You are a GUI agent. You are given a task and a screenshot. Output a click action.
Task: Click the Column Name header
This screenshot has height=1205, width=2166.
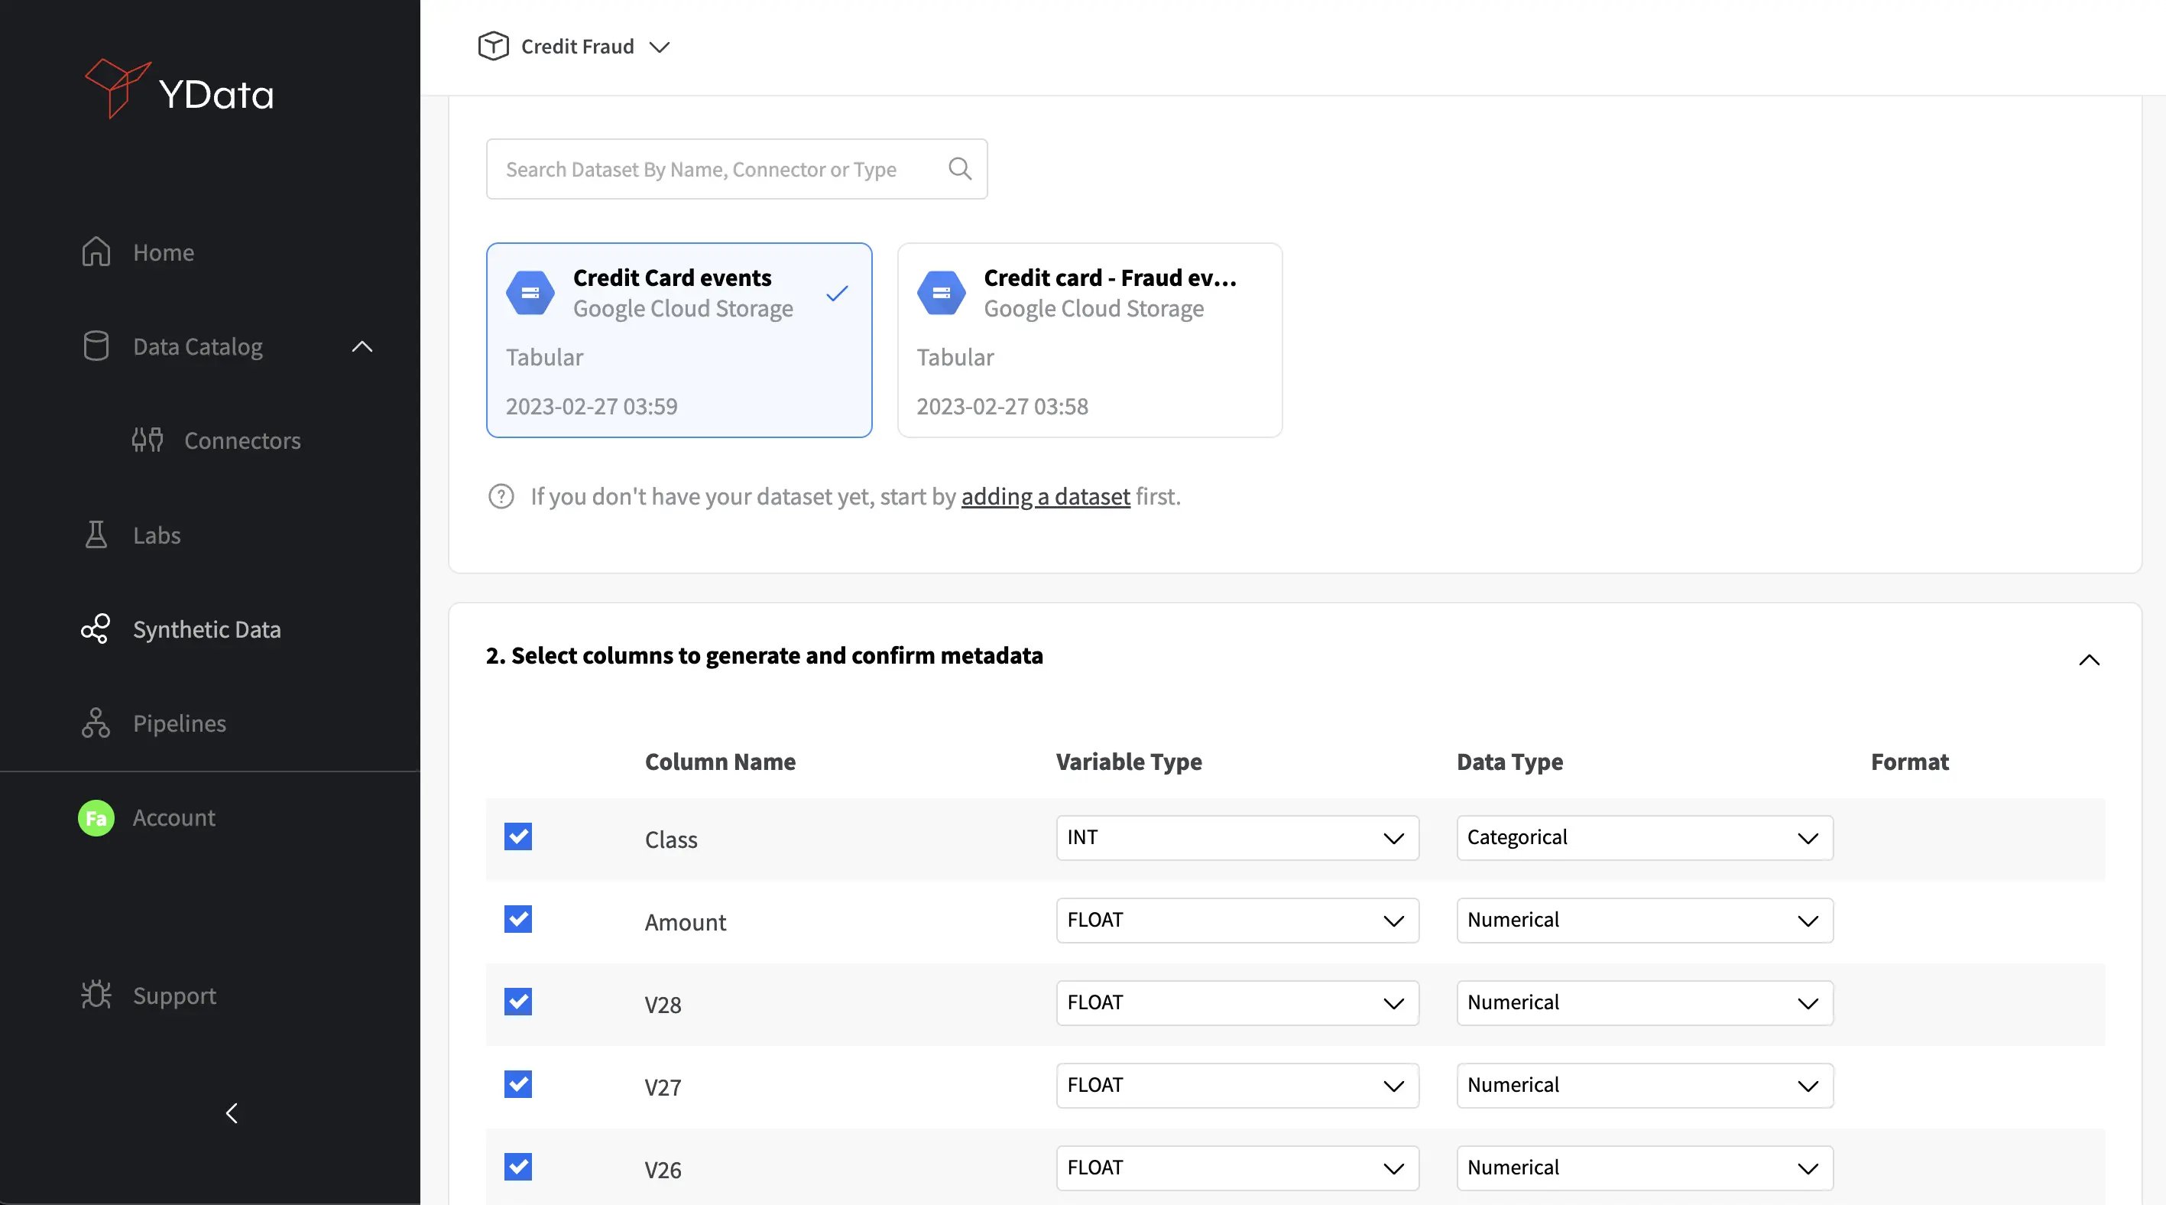click(x=720, y=762)
